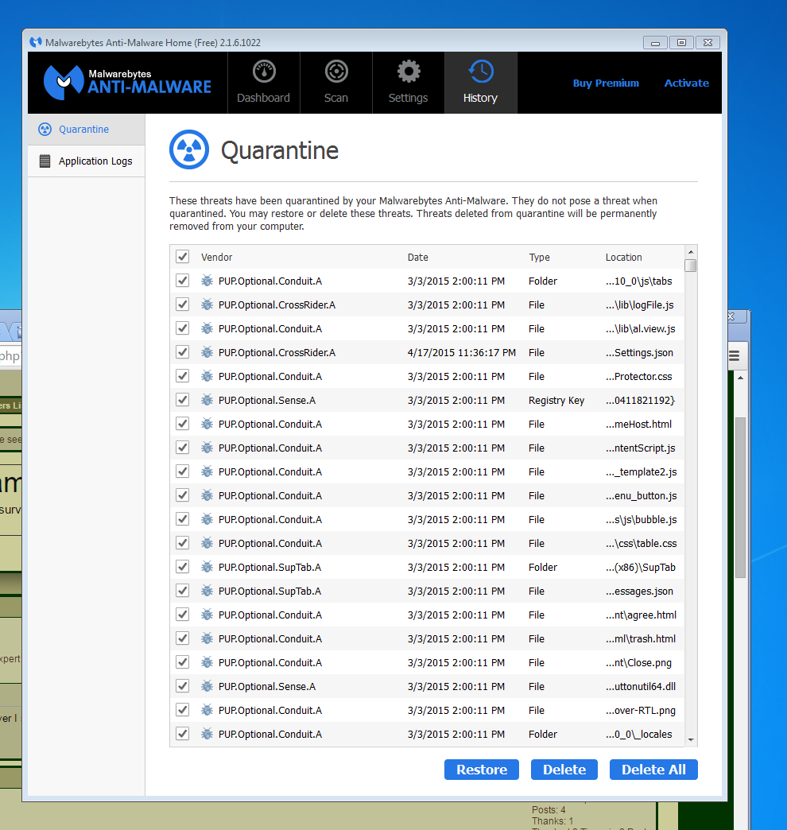787x830 pixels.
Task: Click the background browser window scrollbar thumb
Action: coord(740,498)
